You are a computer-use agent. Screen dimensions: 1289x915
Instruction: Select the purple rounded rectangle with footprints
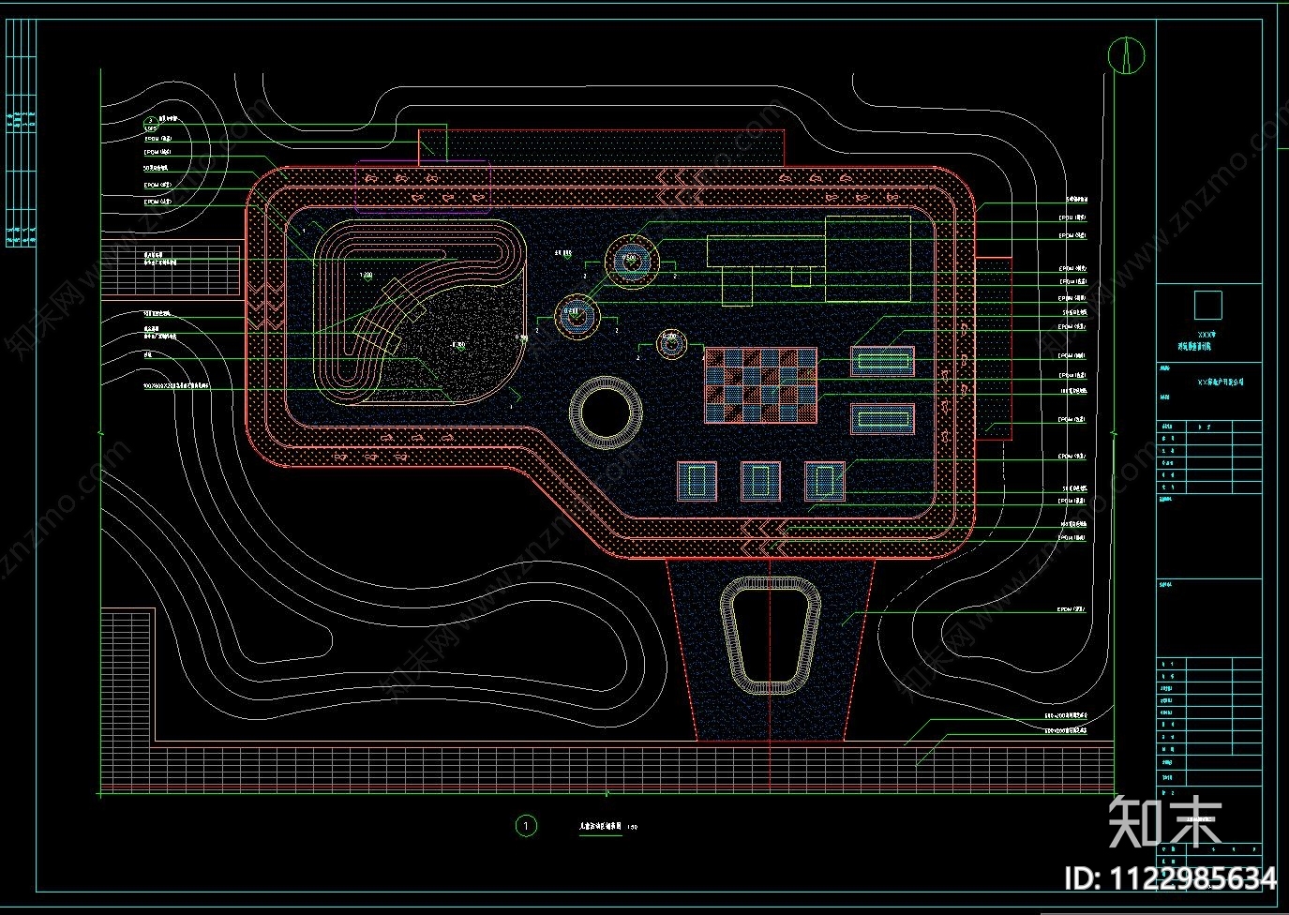tap(423, 185)
